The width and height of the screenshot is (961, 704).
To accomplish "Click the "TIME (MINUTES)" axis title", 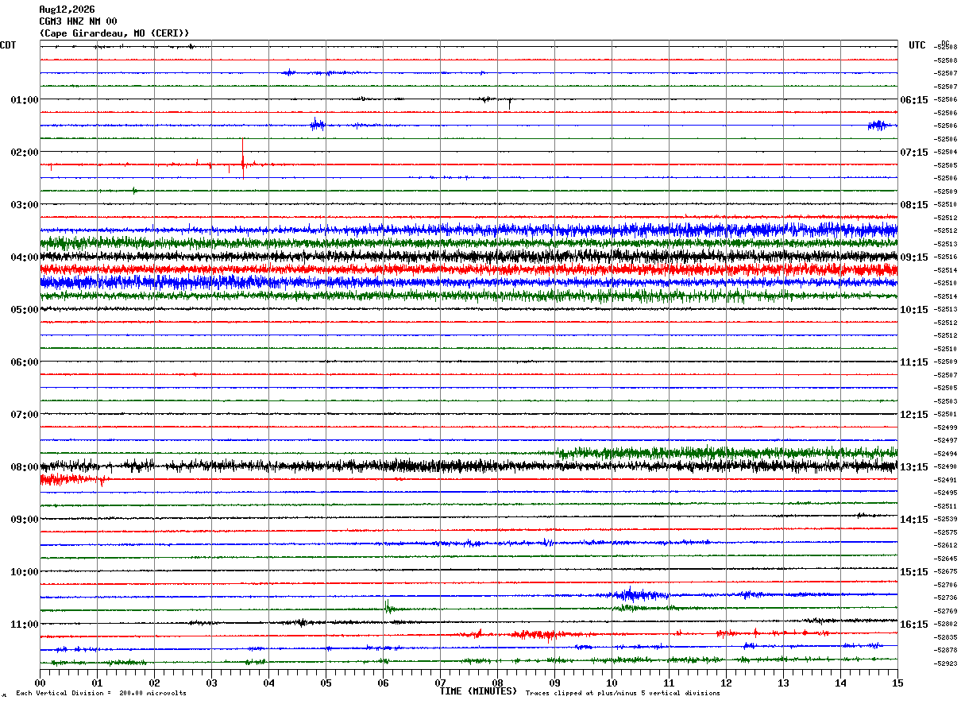I will [478, 691].
